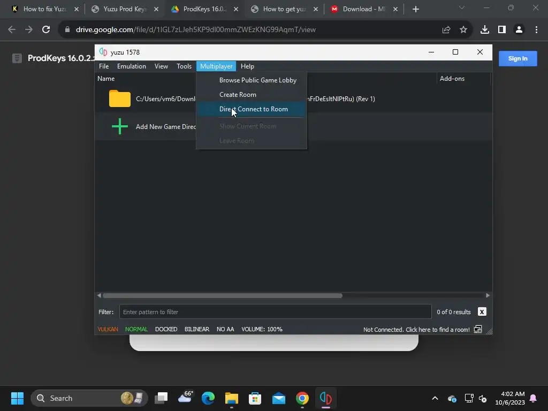Image resolution: width=548 pixels, height=411 pixels.
Task: Show hidden system tray icons
Action: pos(435,398)
